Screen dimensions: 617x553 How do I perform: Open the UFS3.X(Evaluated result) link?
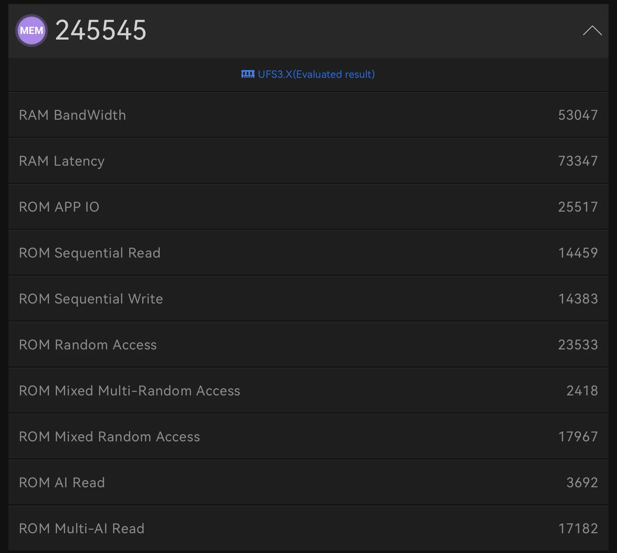point(316,74)
